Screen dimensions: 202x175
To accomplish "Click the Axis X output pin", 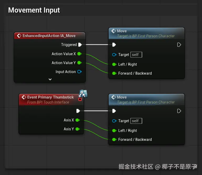I will click(x=78, y=120).
